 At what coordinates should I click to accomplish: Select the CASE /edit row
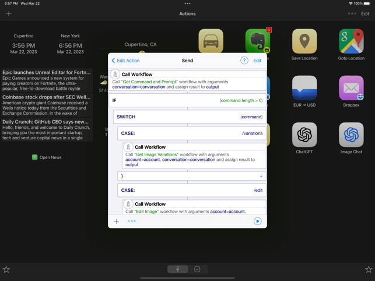click(x=191, y=190)
